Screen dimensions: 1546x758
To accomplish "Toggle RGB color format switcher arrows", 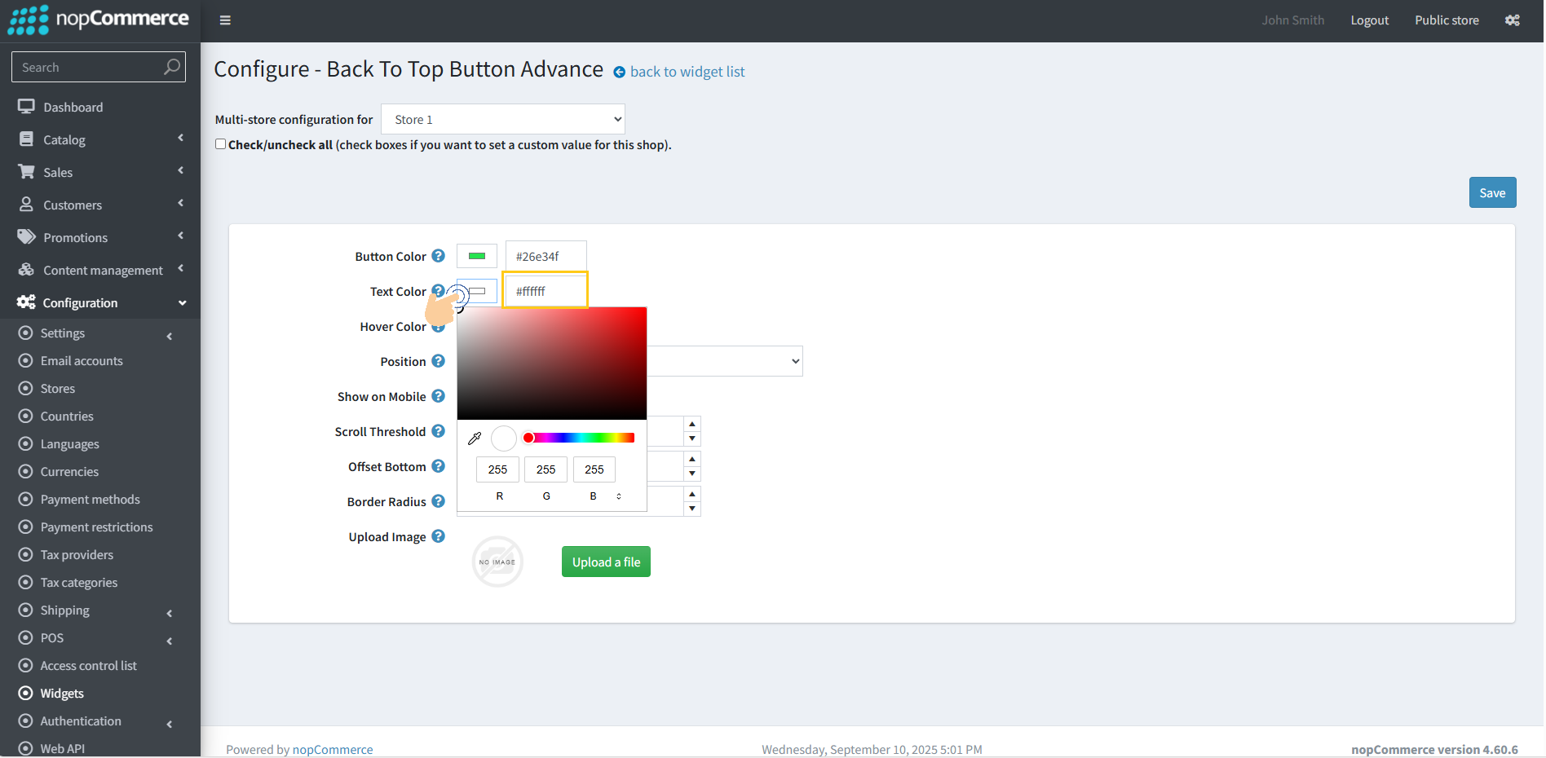I will click(x=619, y=496).
